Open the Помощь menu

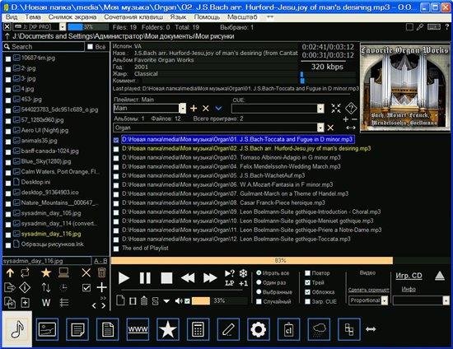[x=207, y=17]
